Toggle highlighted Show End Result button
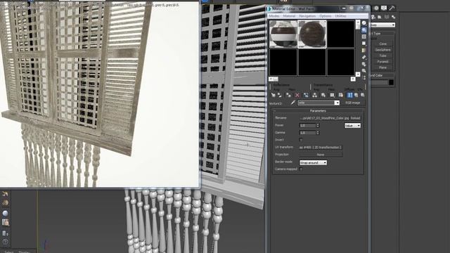The height and width of the screenshot is (253, 450). point(349,95)
